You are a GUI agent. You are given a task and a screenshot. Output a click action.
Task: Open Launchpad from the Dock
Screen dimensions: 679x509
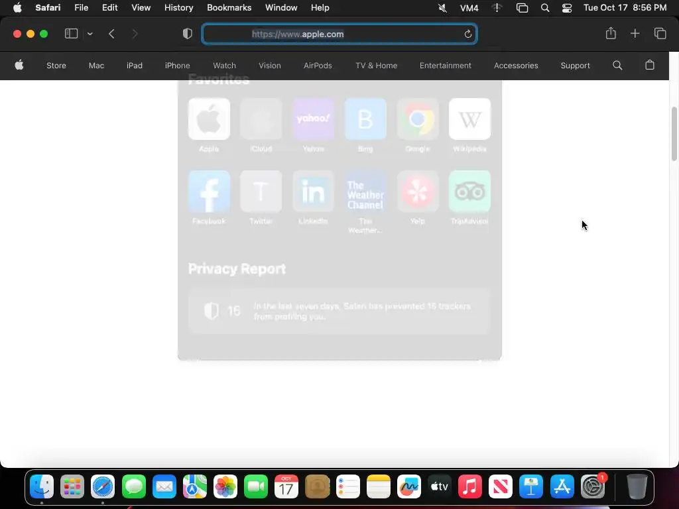click(x=72, y=486)
